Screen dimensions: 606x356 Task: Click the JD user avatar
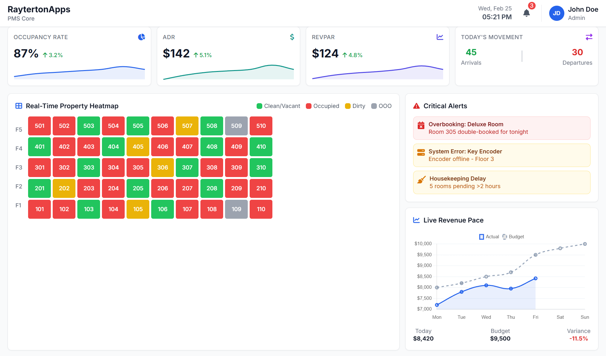(x=556, y=13)
